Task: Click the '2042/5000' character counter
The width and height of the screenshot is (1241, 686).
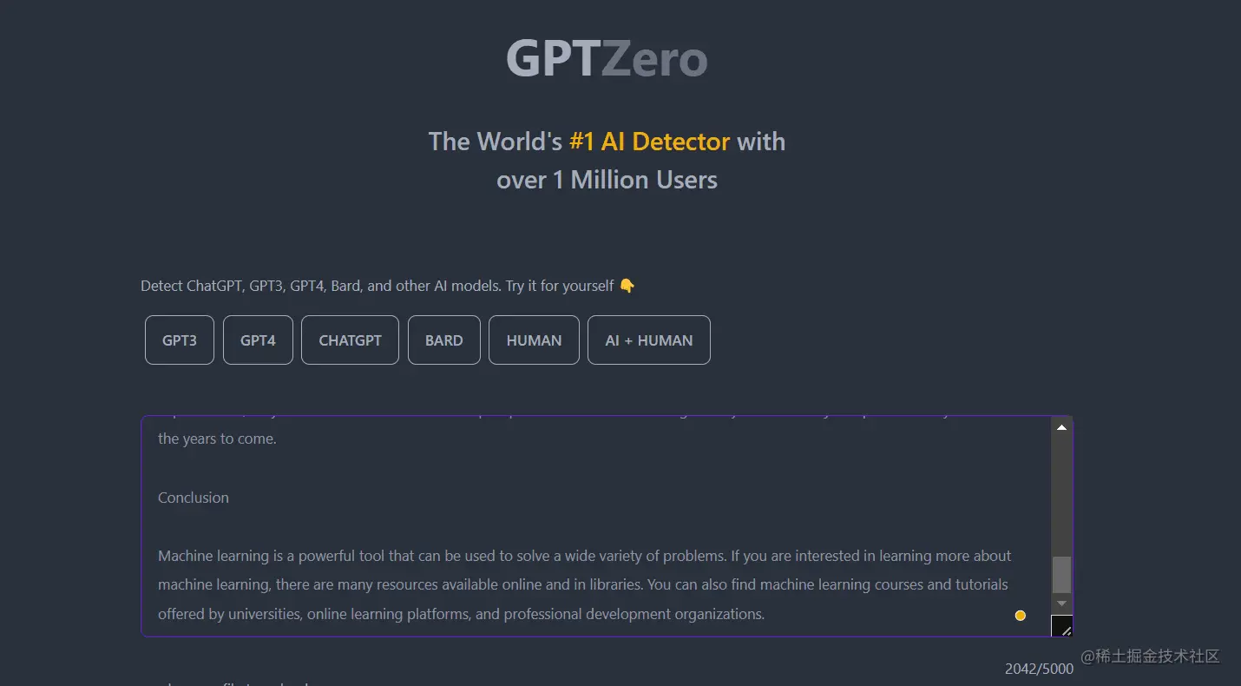Action: pyautogui.click(x=1039, y=669)
